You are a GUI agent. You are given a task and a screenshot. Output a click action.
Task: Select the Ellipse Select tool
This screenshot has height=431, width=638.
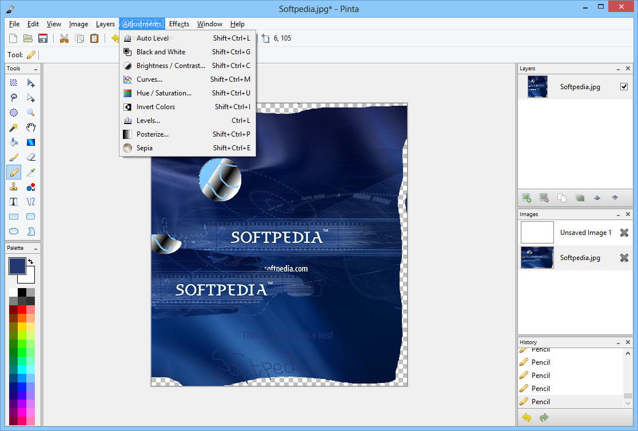[13, 113]
